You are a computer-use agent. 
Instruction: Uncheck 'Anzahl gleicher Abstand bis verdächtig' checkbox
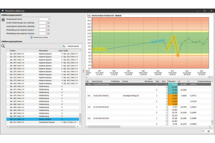[x=49, y=26]
